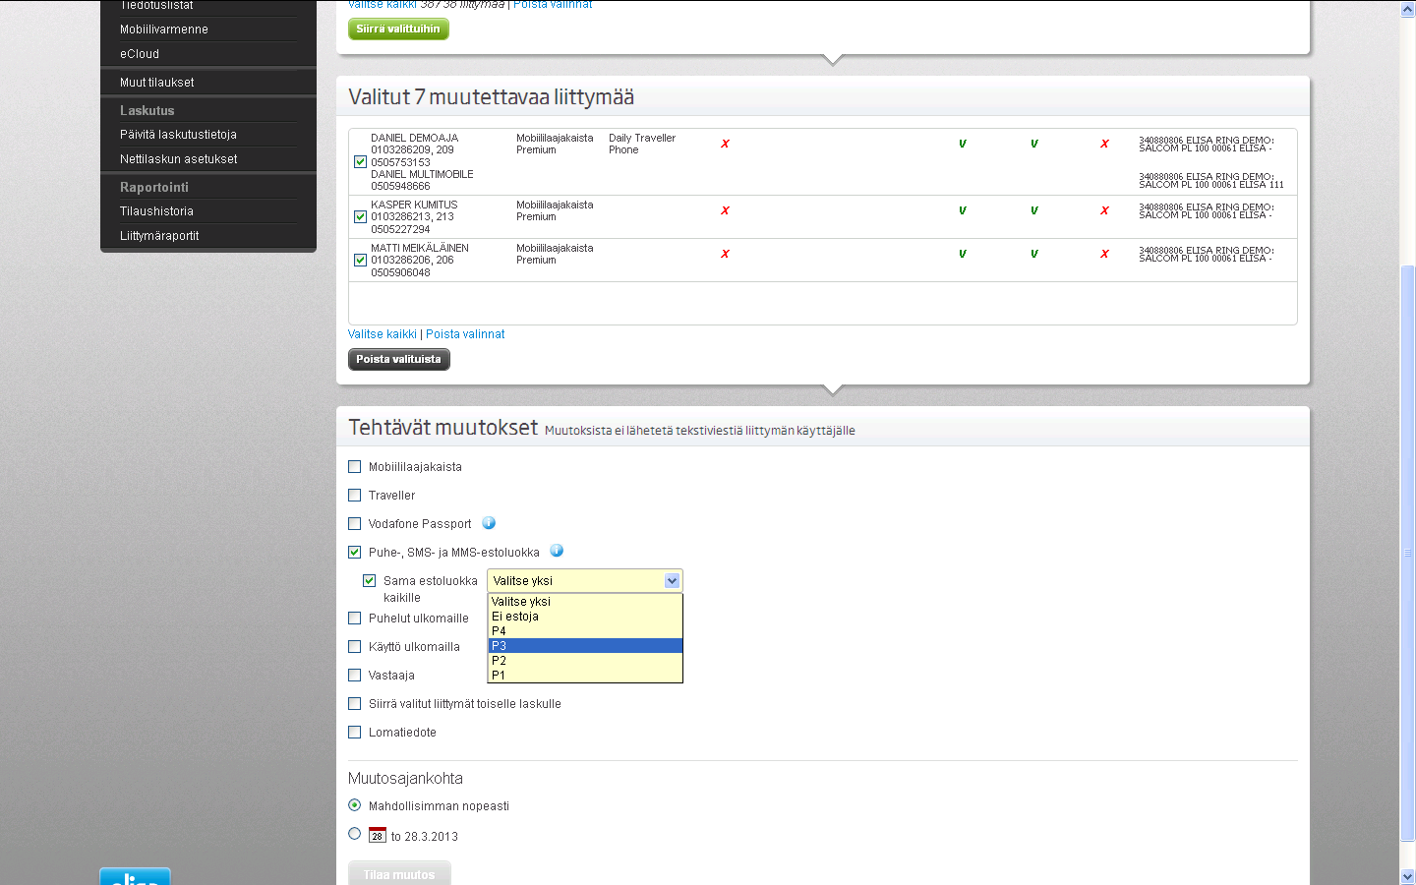Image resolution: width=1416 pixels, height=885 pixels.
Task: Click Poista valinnat link below the selected list
Action: coord(465,334)
